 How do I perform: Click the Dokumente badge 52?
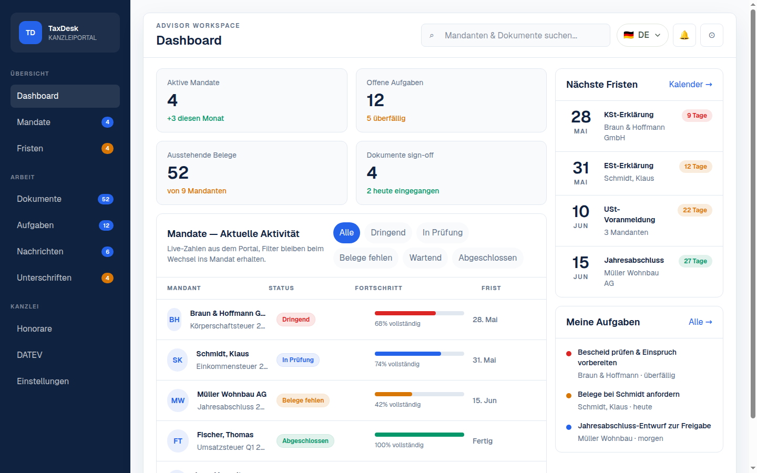106,199
